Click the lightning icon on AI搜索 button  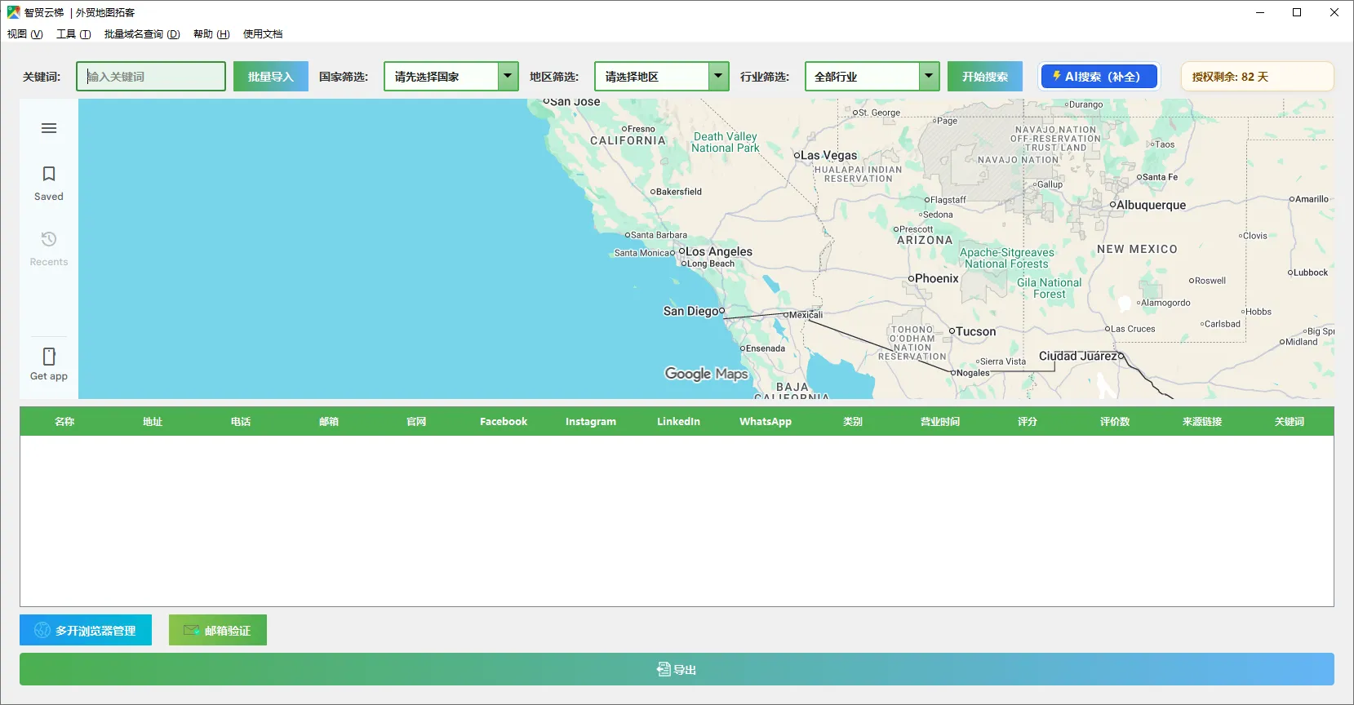tap(1056, 76)
